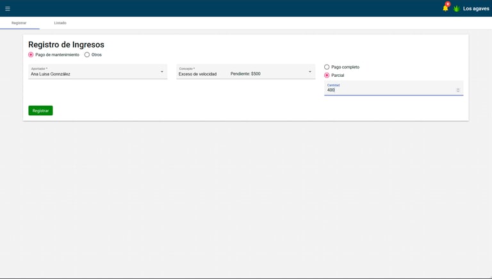492x279 pixels.
Task: Select Pago de mantenimiento radio option
Action: tap(31, 54)
